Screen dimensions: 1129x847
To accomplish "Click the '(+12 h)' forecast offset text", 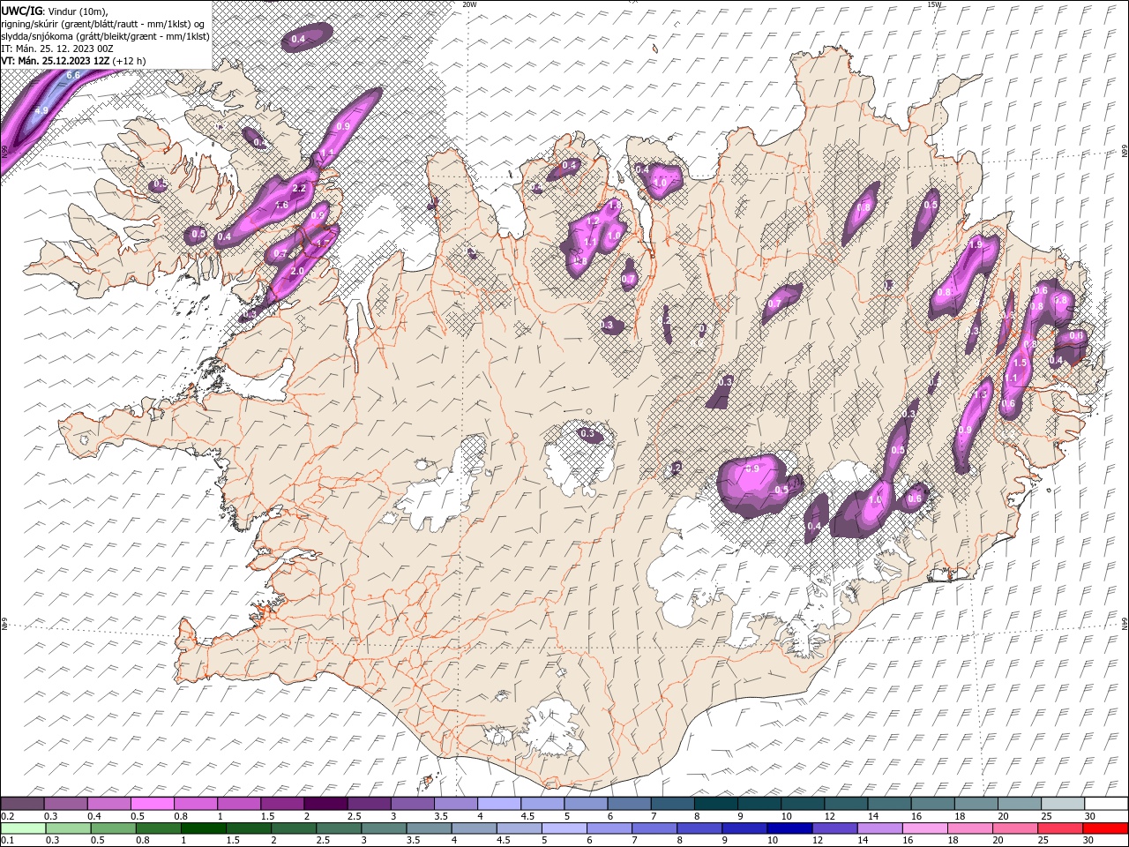I will pyautogui.click(x=130, y=61).
